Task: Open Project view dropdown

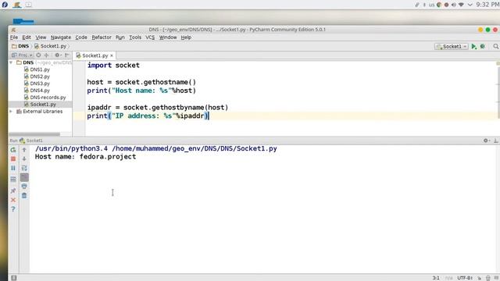Action: (x=22, y=55)
